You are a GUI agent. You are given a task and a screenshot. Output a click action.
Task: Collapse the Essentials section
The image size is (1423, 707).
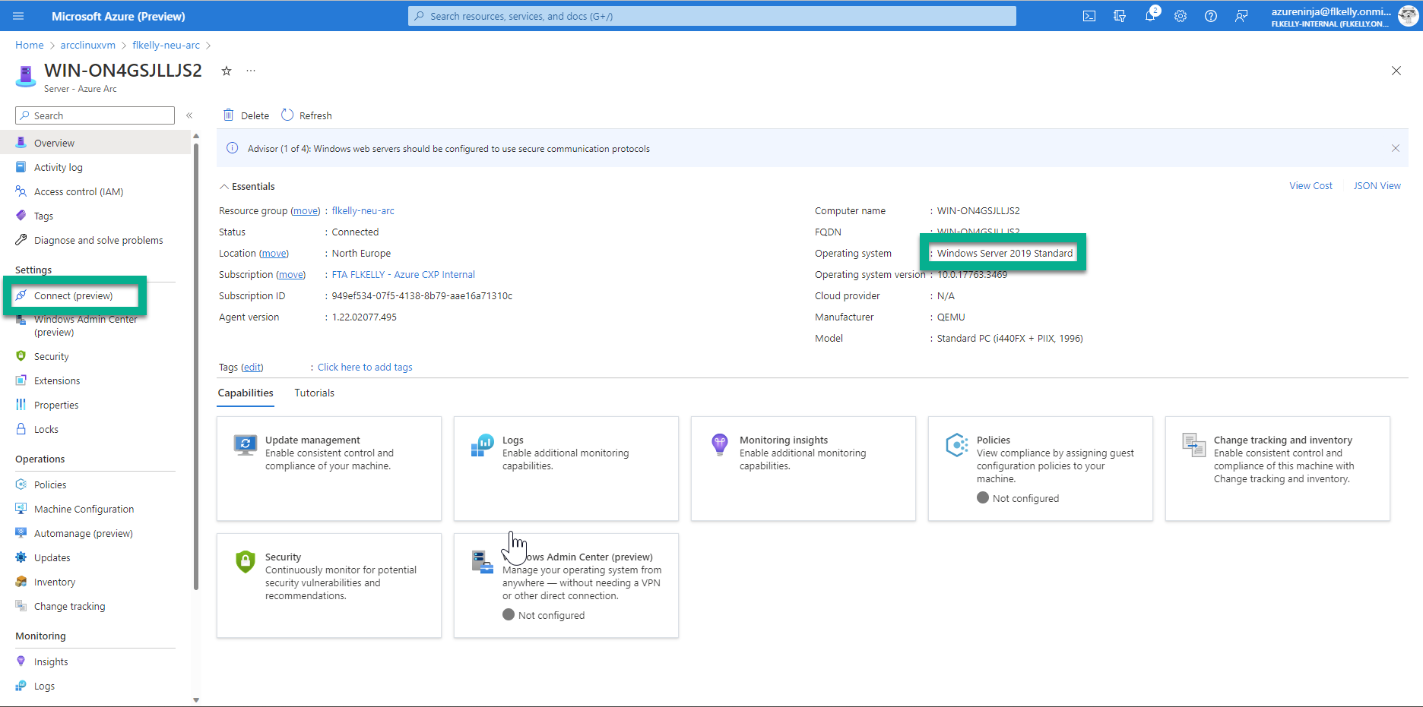(247, 186)
